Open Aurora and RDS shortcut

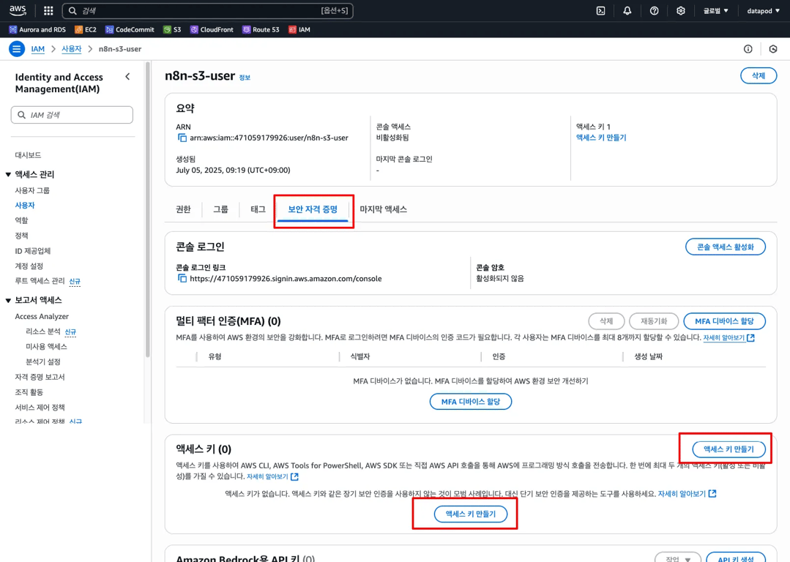(x=37, y=30)
